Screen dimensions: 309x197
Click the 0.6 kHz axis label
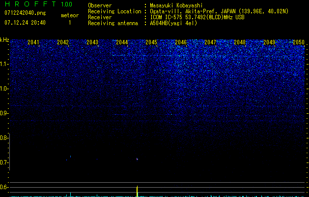[x=4, y=187]
